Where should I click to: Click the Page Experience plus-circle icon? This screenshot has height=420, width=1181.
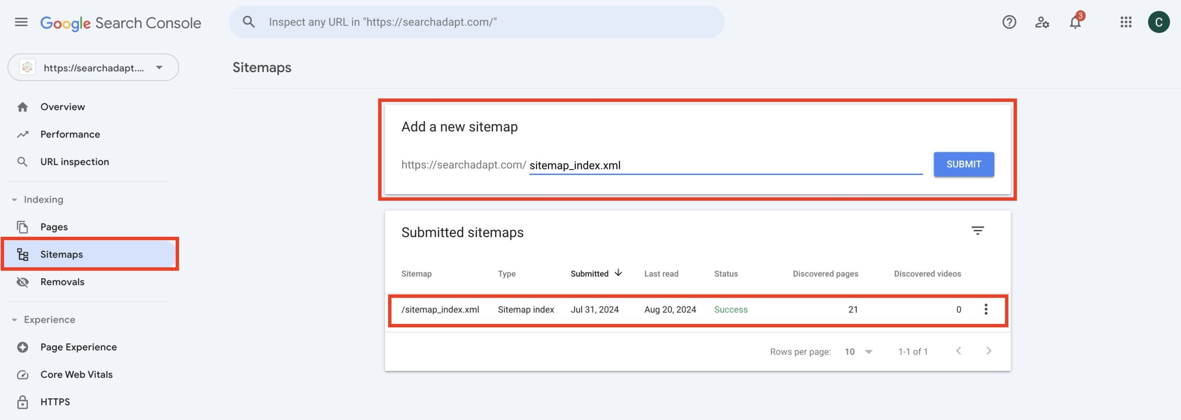pos(23,347)
